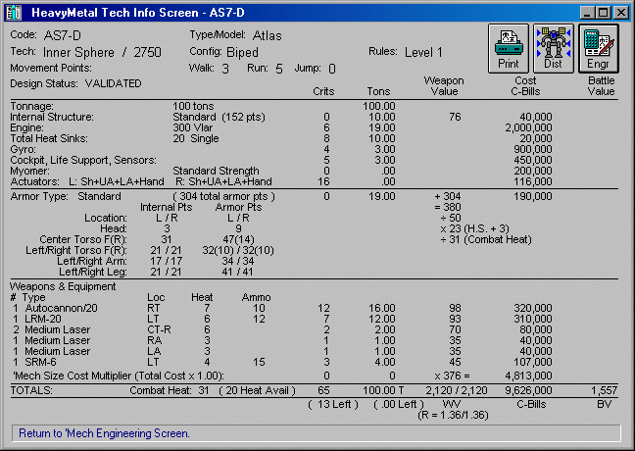Click the ( 20 Heat Avail ) text
Screen dimensions: 635x451
point(257,390)
